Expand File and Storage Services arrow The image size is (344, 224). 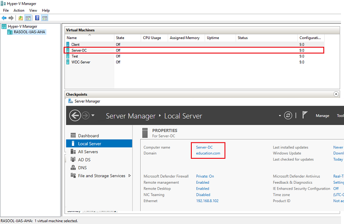tap(130, 176)
